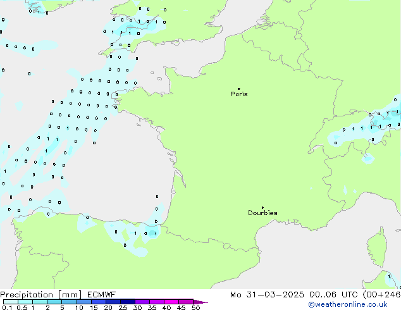This screenshot has width=401, height=310.
Task: Select the 20 mm legend color swatch
Action: [113, 302]
